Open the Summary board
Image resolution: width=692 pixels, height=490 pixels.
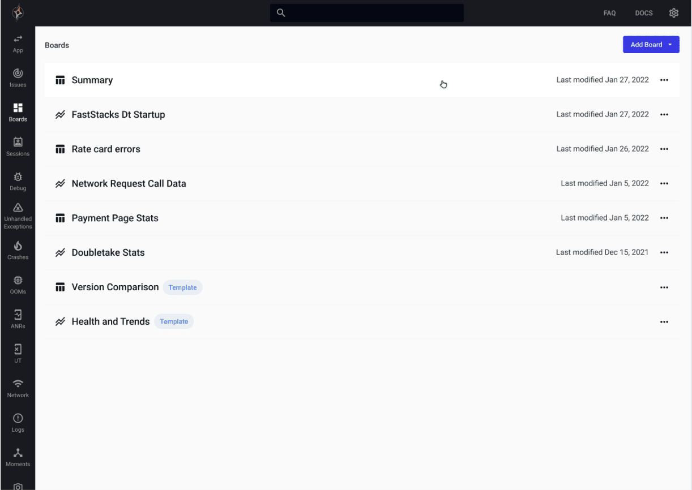tap(362, 80)
